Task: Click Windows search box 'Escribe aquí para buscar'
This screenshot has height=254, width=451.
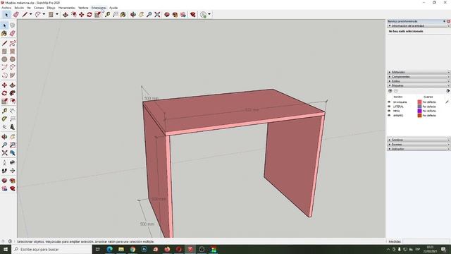Action: [51, 249]
